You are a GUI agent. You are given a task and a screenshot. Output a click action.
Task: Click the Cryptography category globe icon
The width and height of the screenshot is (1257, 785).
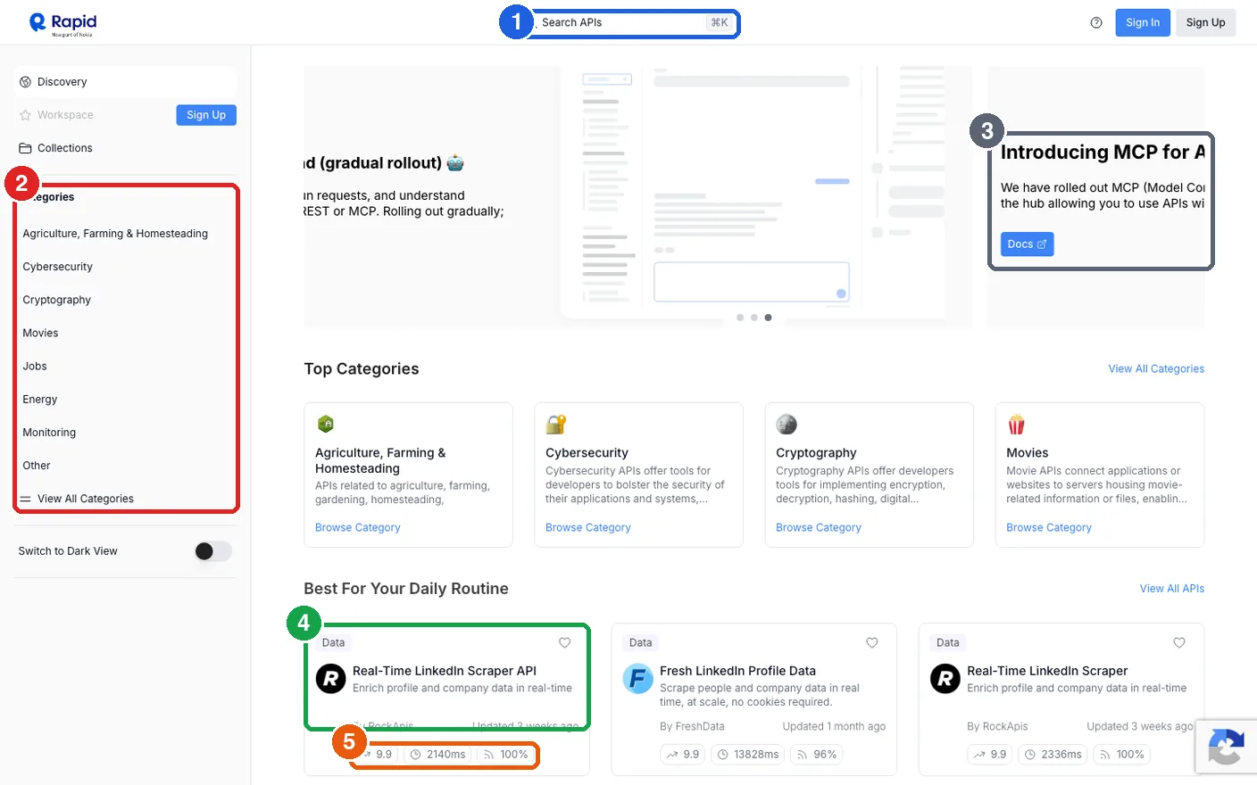787,425
